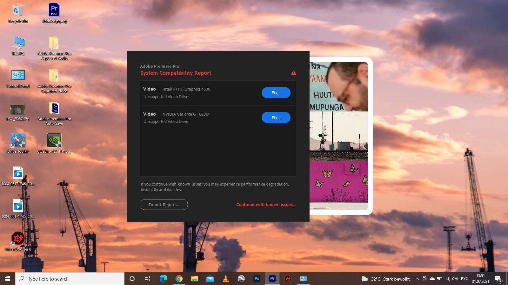Image resolution: width=508 pixels, height=285 pixels.
Task: Open clock and date 13:51
Action: click(480, 279)
